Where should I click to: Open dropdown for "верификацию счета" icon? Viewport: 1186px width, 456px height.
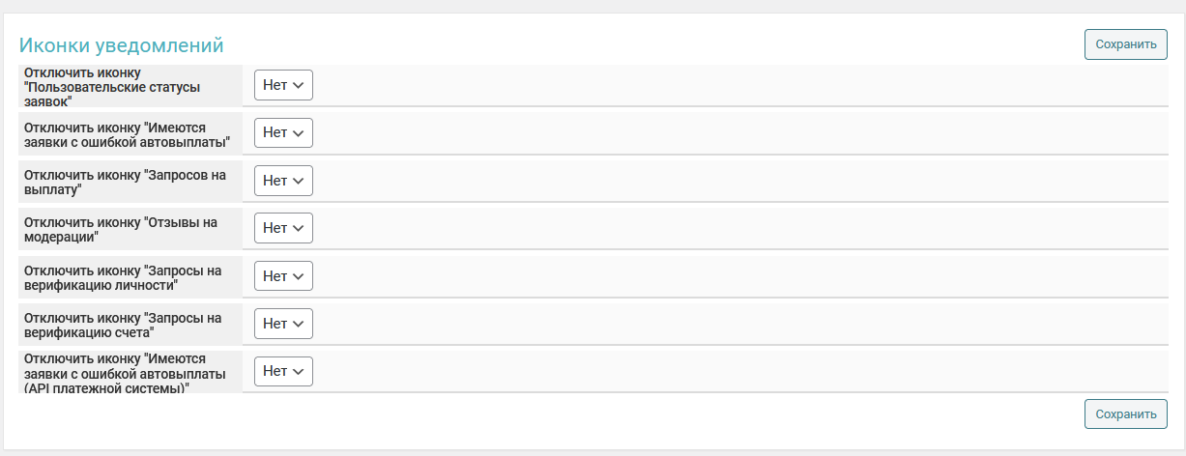[283, 324]
